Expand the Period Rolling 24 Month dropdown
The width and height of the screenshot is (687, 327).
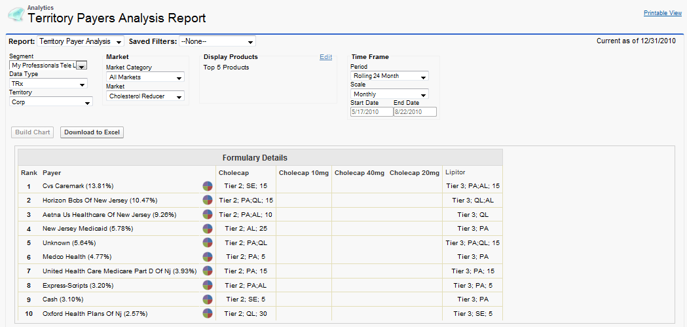click(x=389, y=76)
